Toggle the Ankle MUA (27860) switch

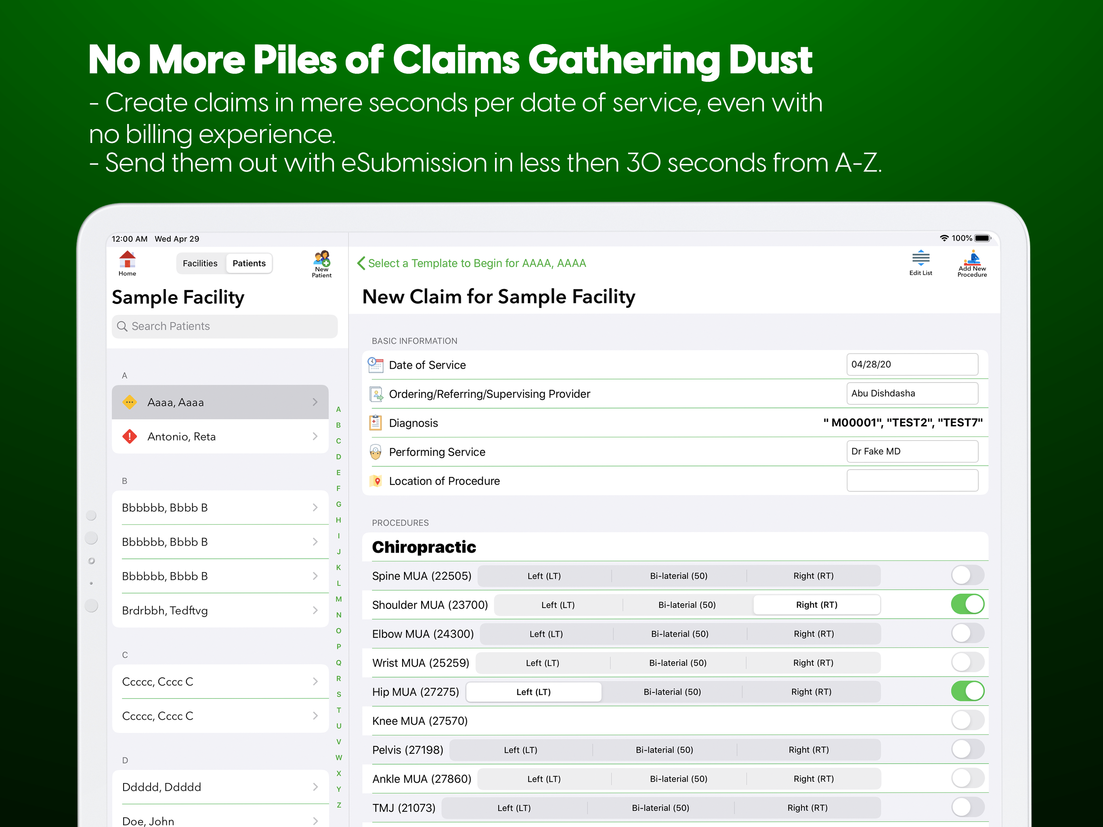[x=967, y=778]
